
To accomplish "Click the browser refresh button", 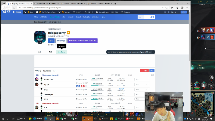I will pos(14,8).
